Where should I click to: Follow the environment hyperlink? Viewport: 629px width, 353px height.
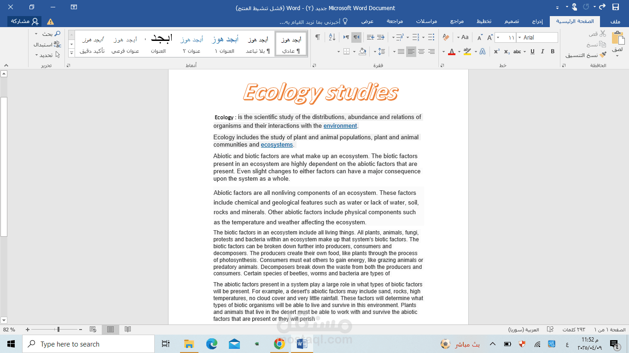tap(340, 125)
